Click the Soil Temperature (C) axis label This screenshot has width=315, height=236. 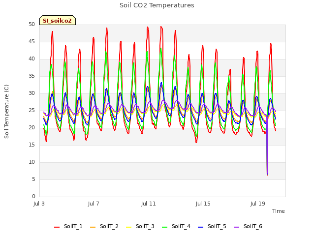coord(6,112)
